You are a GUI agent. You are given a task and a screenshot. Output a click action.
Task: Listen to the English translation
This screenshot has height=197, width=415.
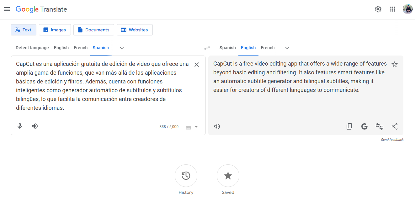coord(217,126)
